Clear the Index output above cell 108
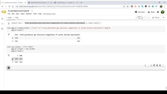 click(9, 23)
